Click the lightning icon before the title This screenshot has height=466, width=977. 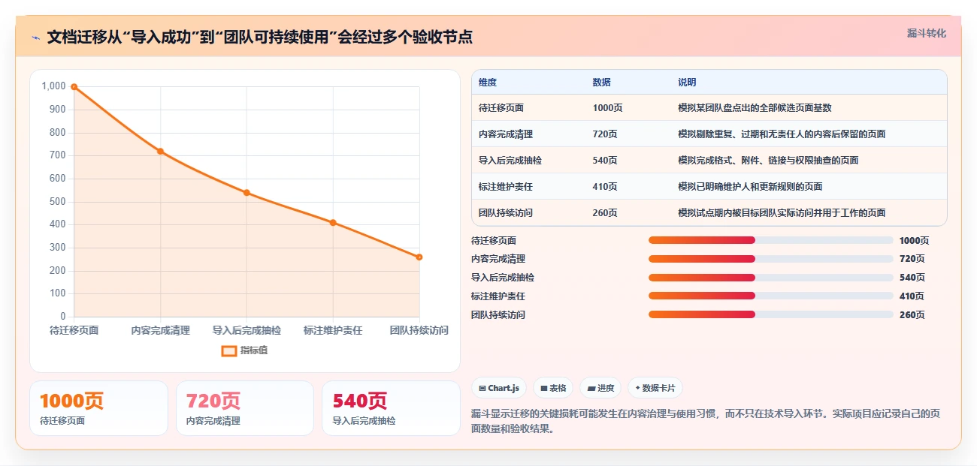coord(35,38)
